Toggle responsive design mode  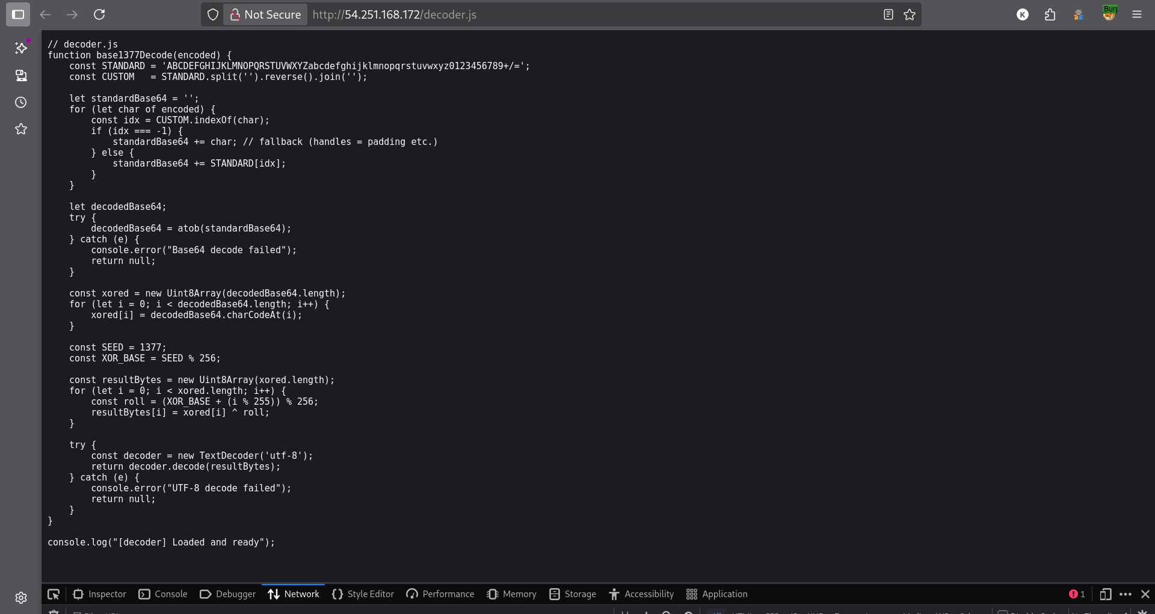(1105, 594)
